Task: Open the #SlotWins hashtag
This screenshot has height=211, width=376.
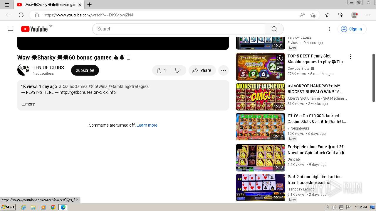Action: coord(98,86)
